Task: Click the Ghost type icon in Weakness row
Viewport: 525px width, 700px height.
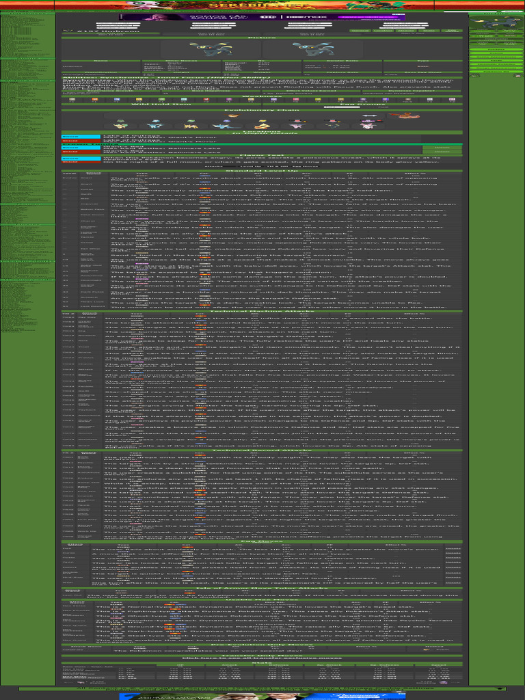Action: [x=362, y=99]
